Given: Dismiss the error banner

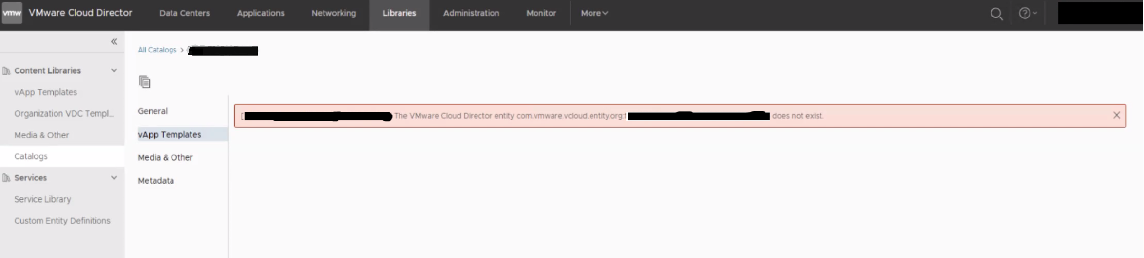Looking at the screenshot, I should [1116, 115].
